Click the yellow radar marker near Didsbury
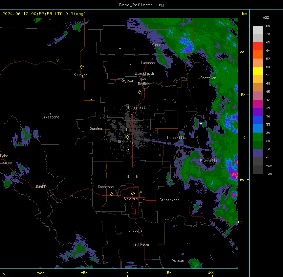 [127, 137]
